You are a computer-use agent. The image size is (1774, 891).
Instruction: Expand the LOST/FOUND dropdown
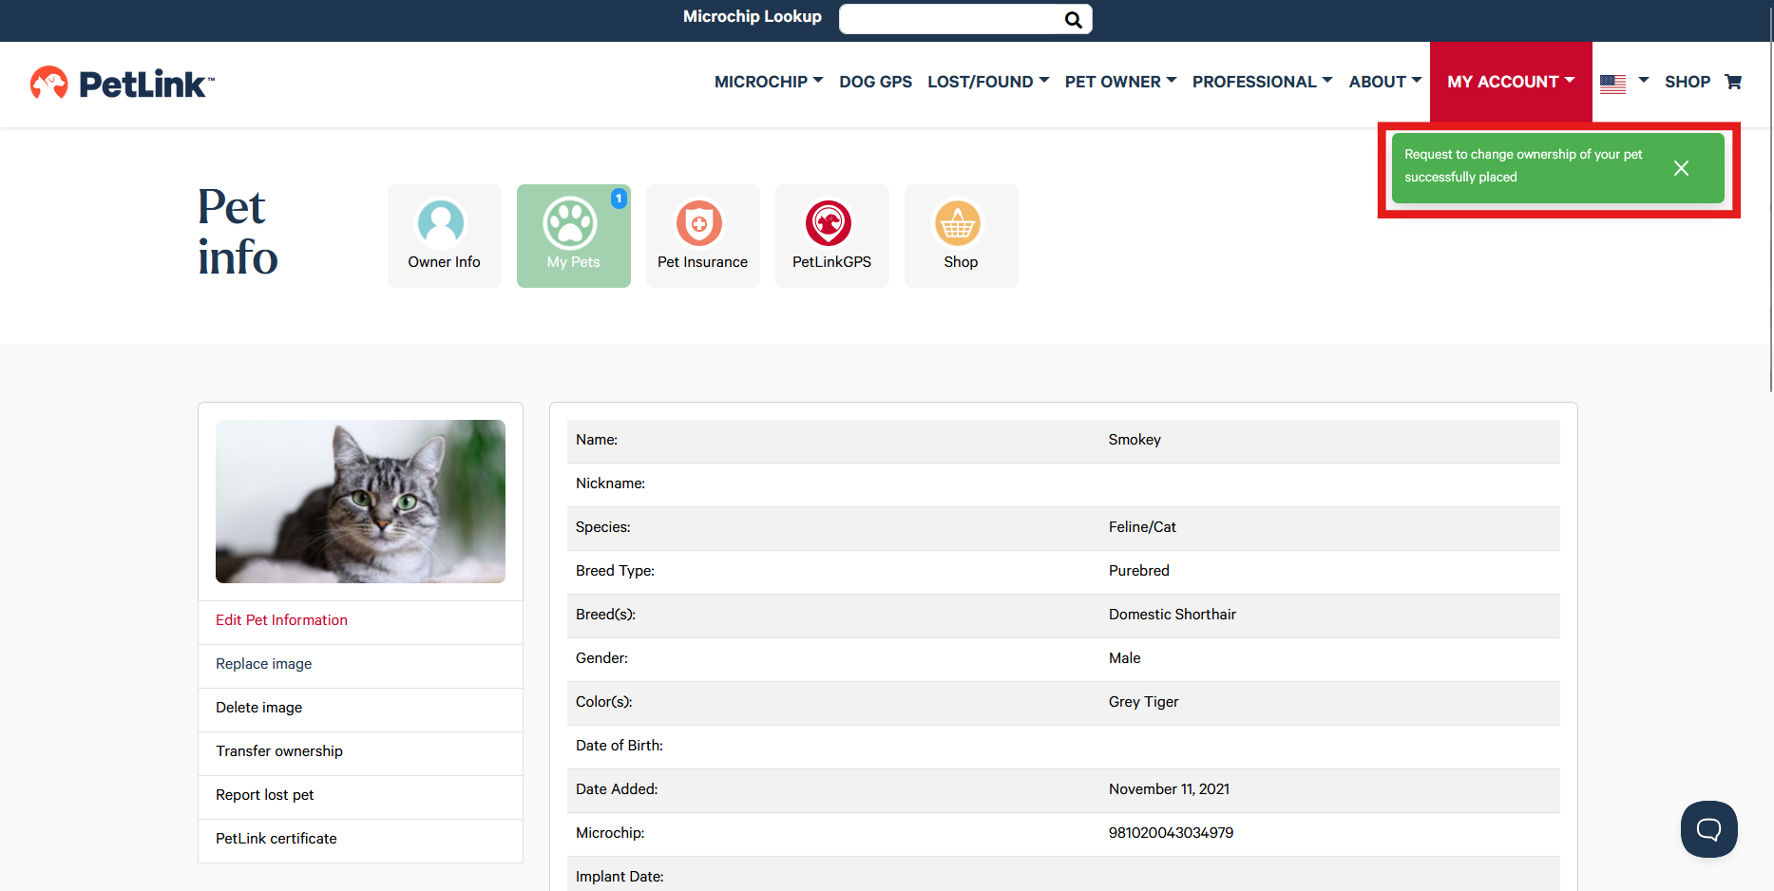point(988,82)
